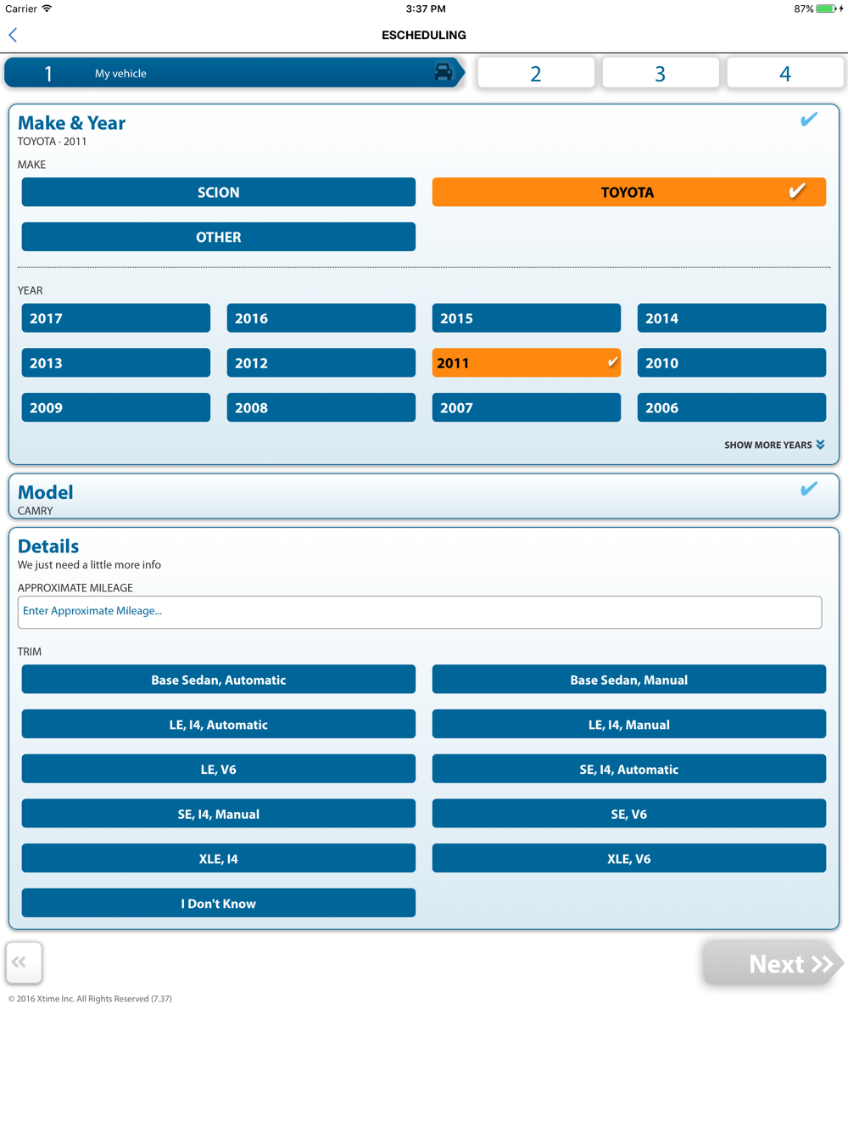
Task: Select year 2010
Action: click(x=732, y=362)
